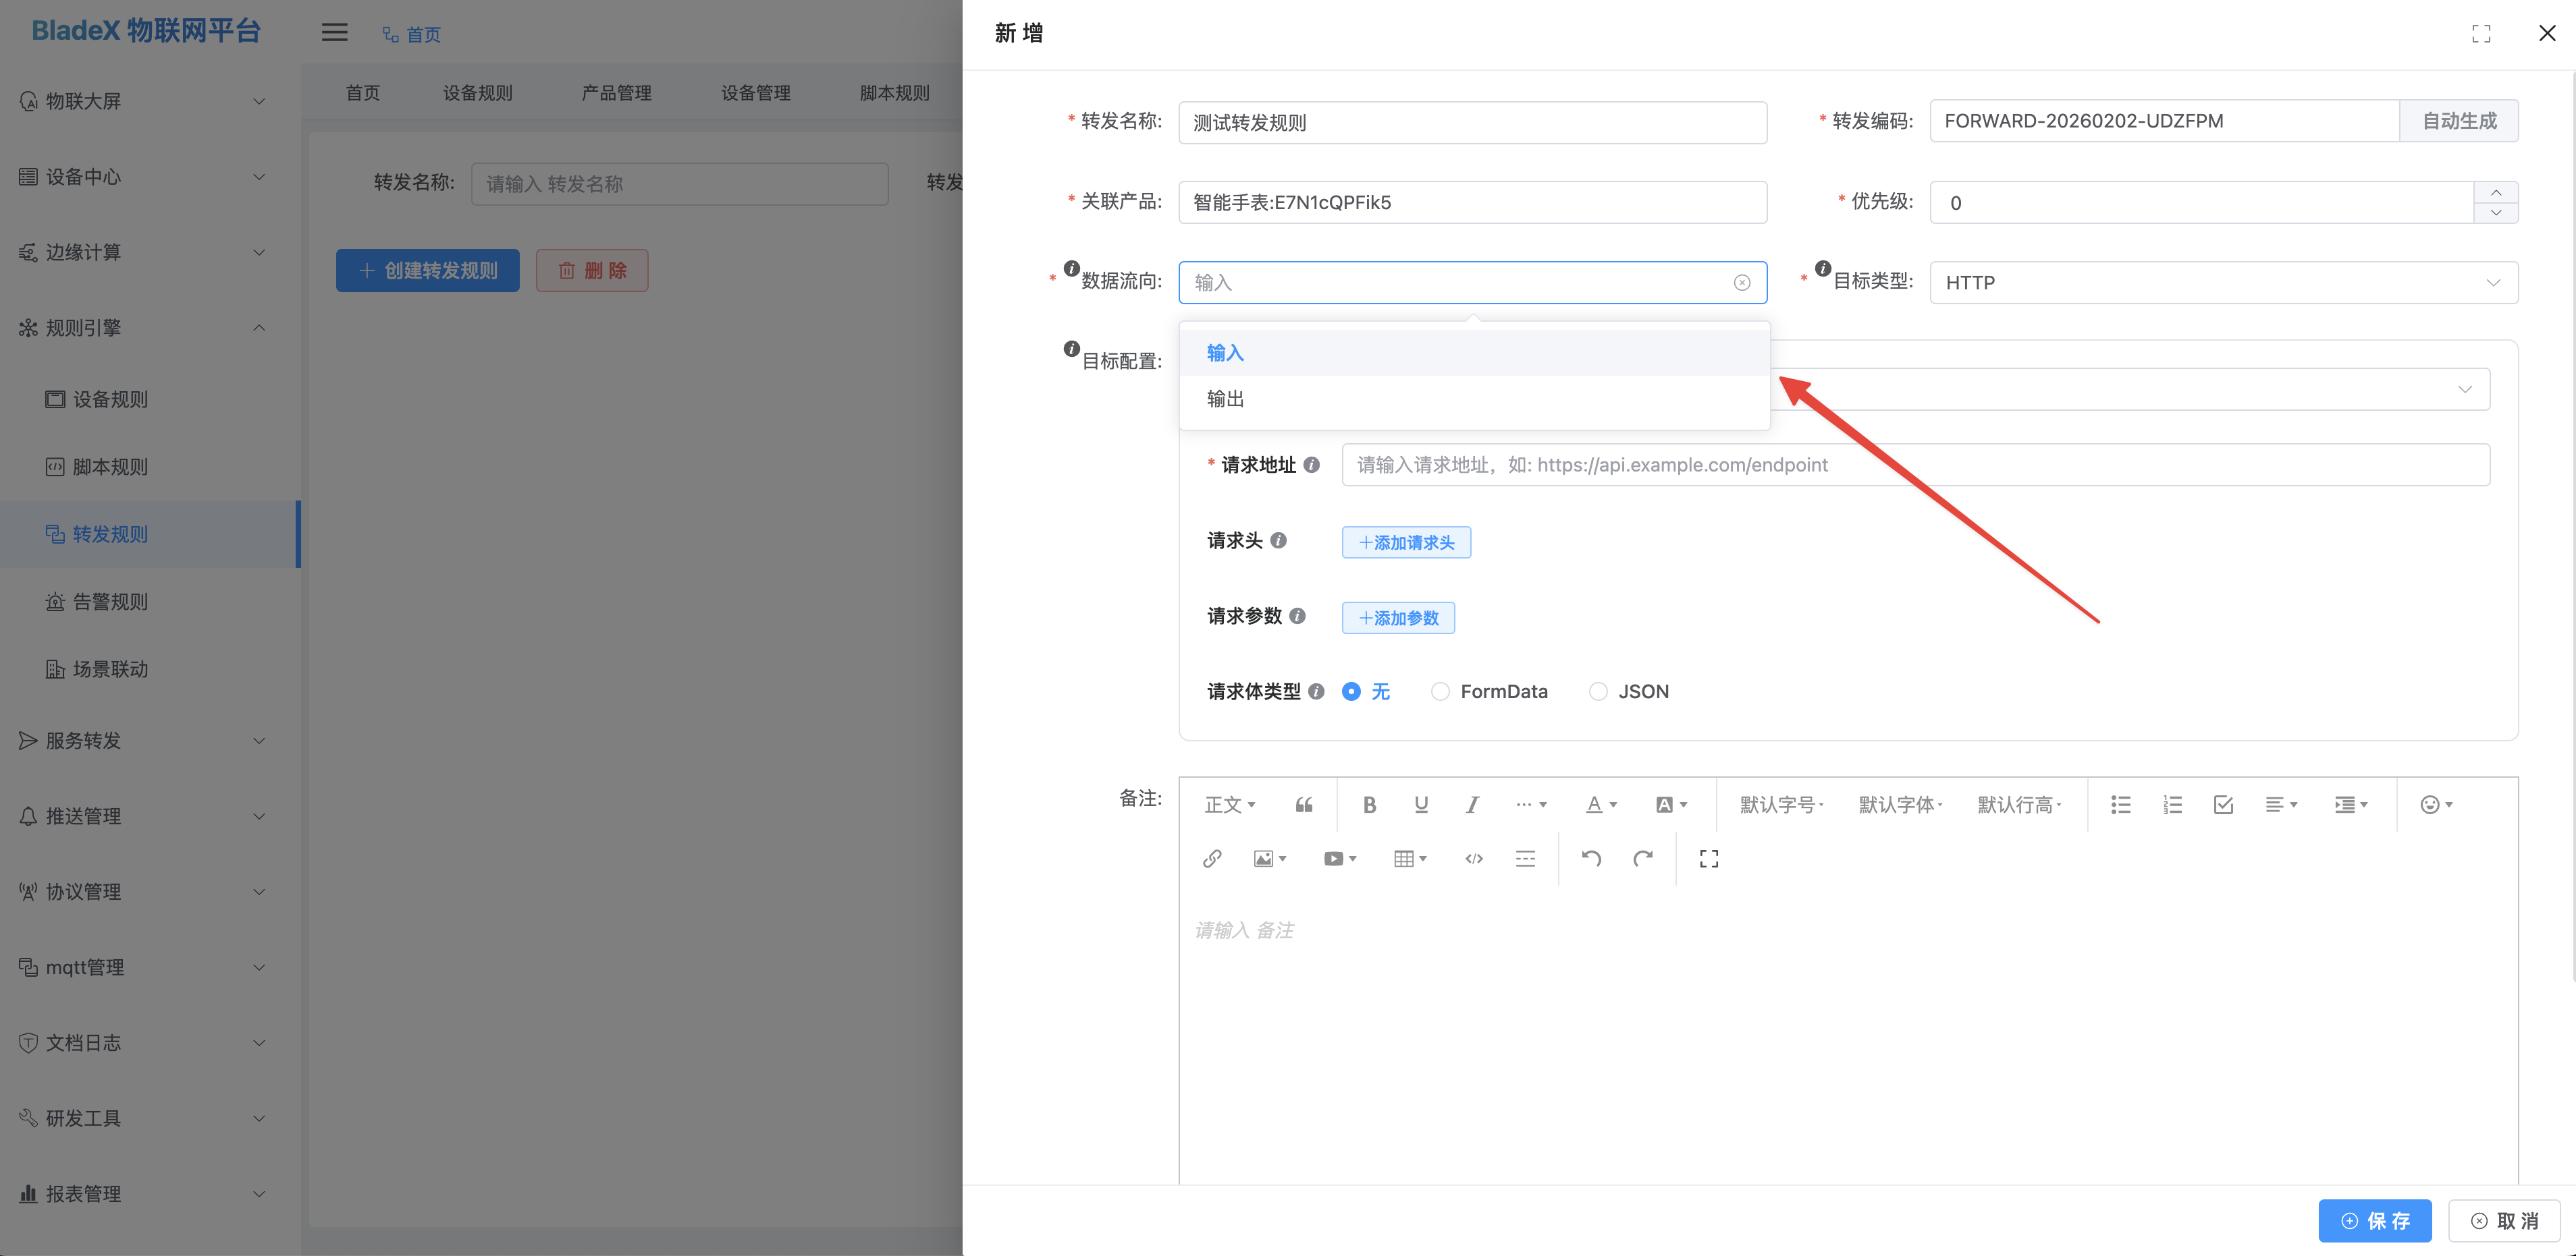The height and width of the screenshot is (1256, 2576).
Task: Collapse the 规则引擎 sidebar section
Action: pos(140,328)
